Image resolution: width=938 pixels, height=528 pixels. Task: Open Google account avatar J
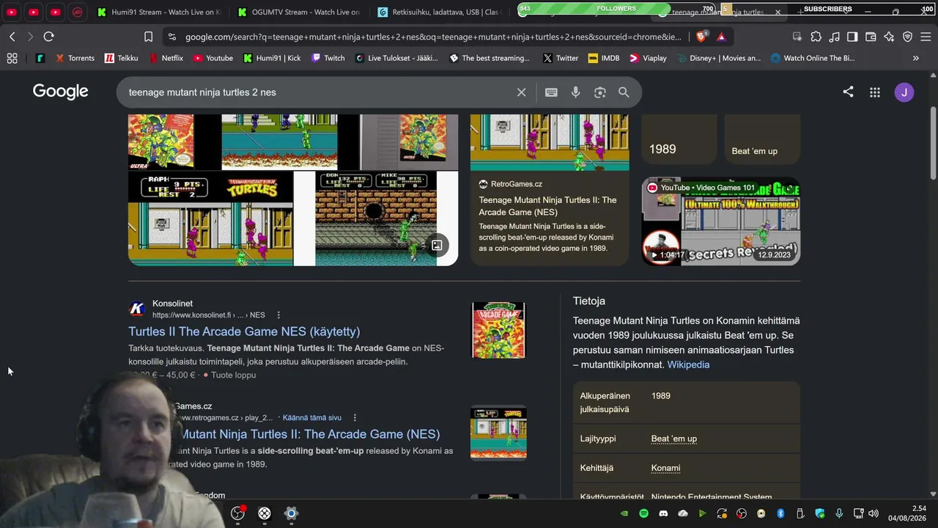pyautogui.click(x=904, y=92)
